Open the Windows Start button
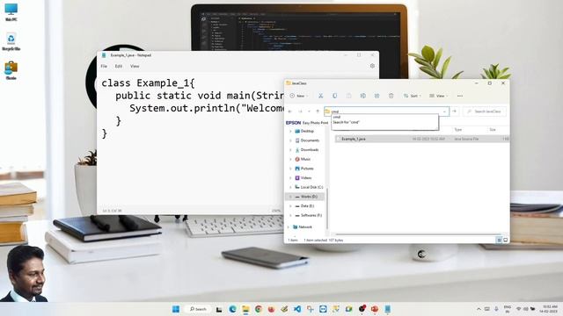Viewport: 563px width, 316px height. [x=176, y=309]
